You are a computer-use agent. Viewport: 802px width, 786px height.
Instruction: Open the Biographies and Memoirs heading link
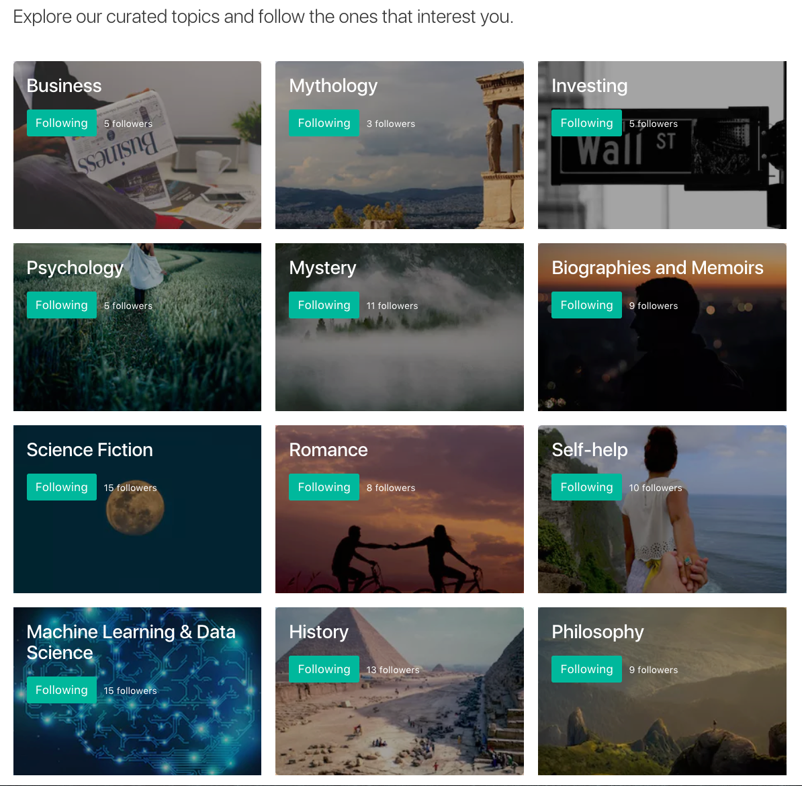coord(658,267)
